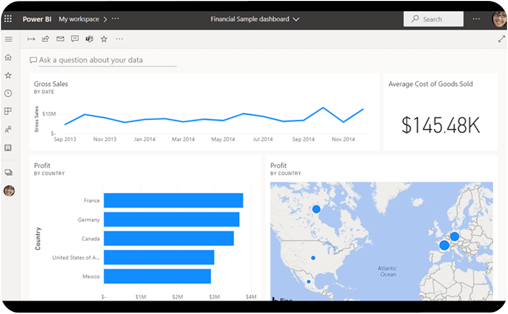Select the Mexico bar in Profit chart
This screenshot has width=508, height=314.
pyautogui.click(x=157, y=277)
